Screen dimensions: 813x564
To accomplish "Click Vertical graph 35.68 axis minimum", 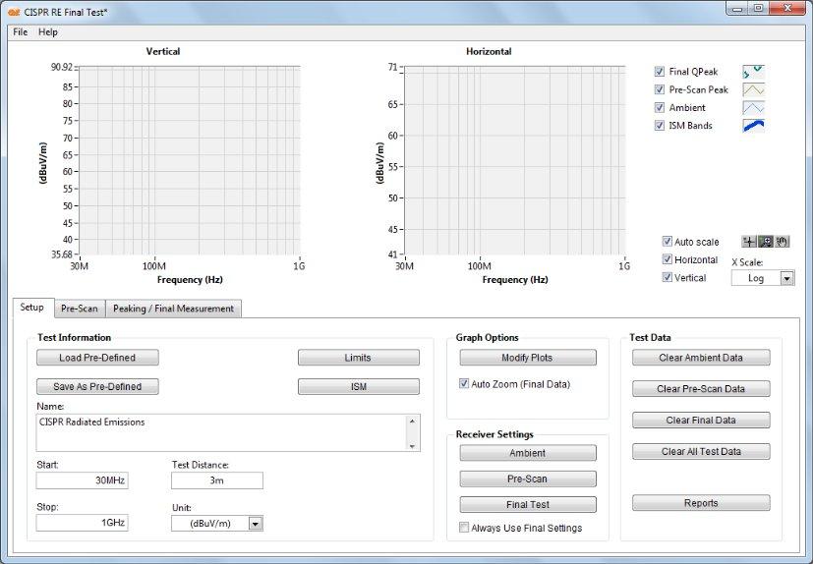I will (x=62, y=254).
